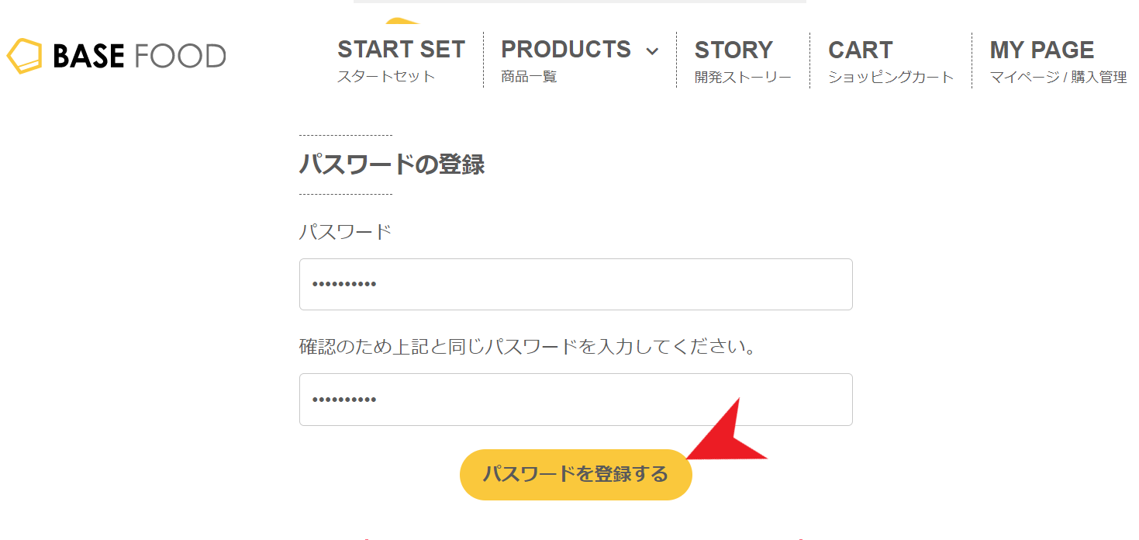Select the ショッピングカート subtitle link
The height and width of the screenshot is (540, 1139).
tap(891, 78)
